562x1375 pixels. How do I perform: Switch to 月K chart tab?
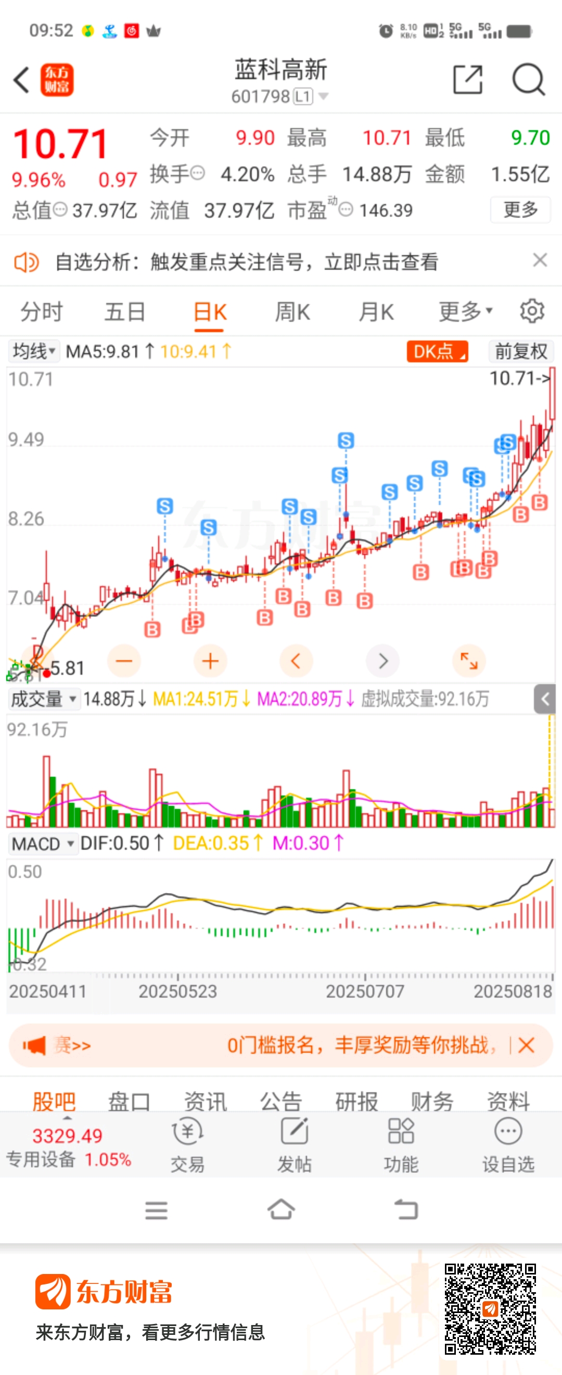tap(376, 312)
